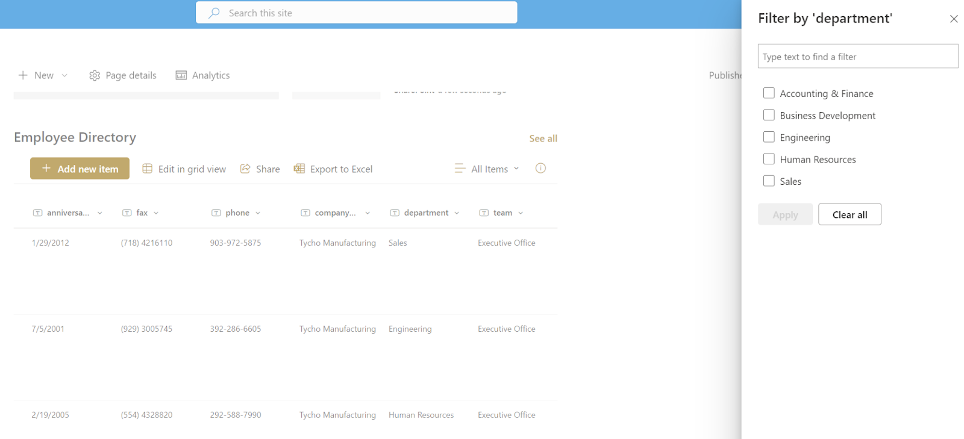This screenshot has height=439, width=964.
Task: Click Tycho Manufacturing in the 1/29/2012 row
Action: [337, 243]
